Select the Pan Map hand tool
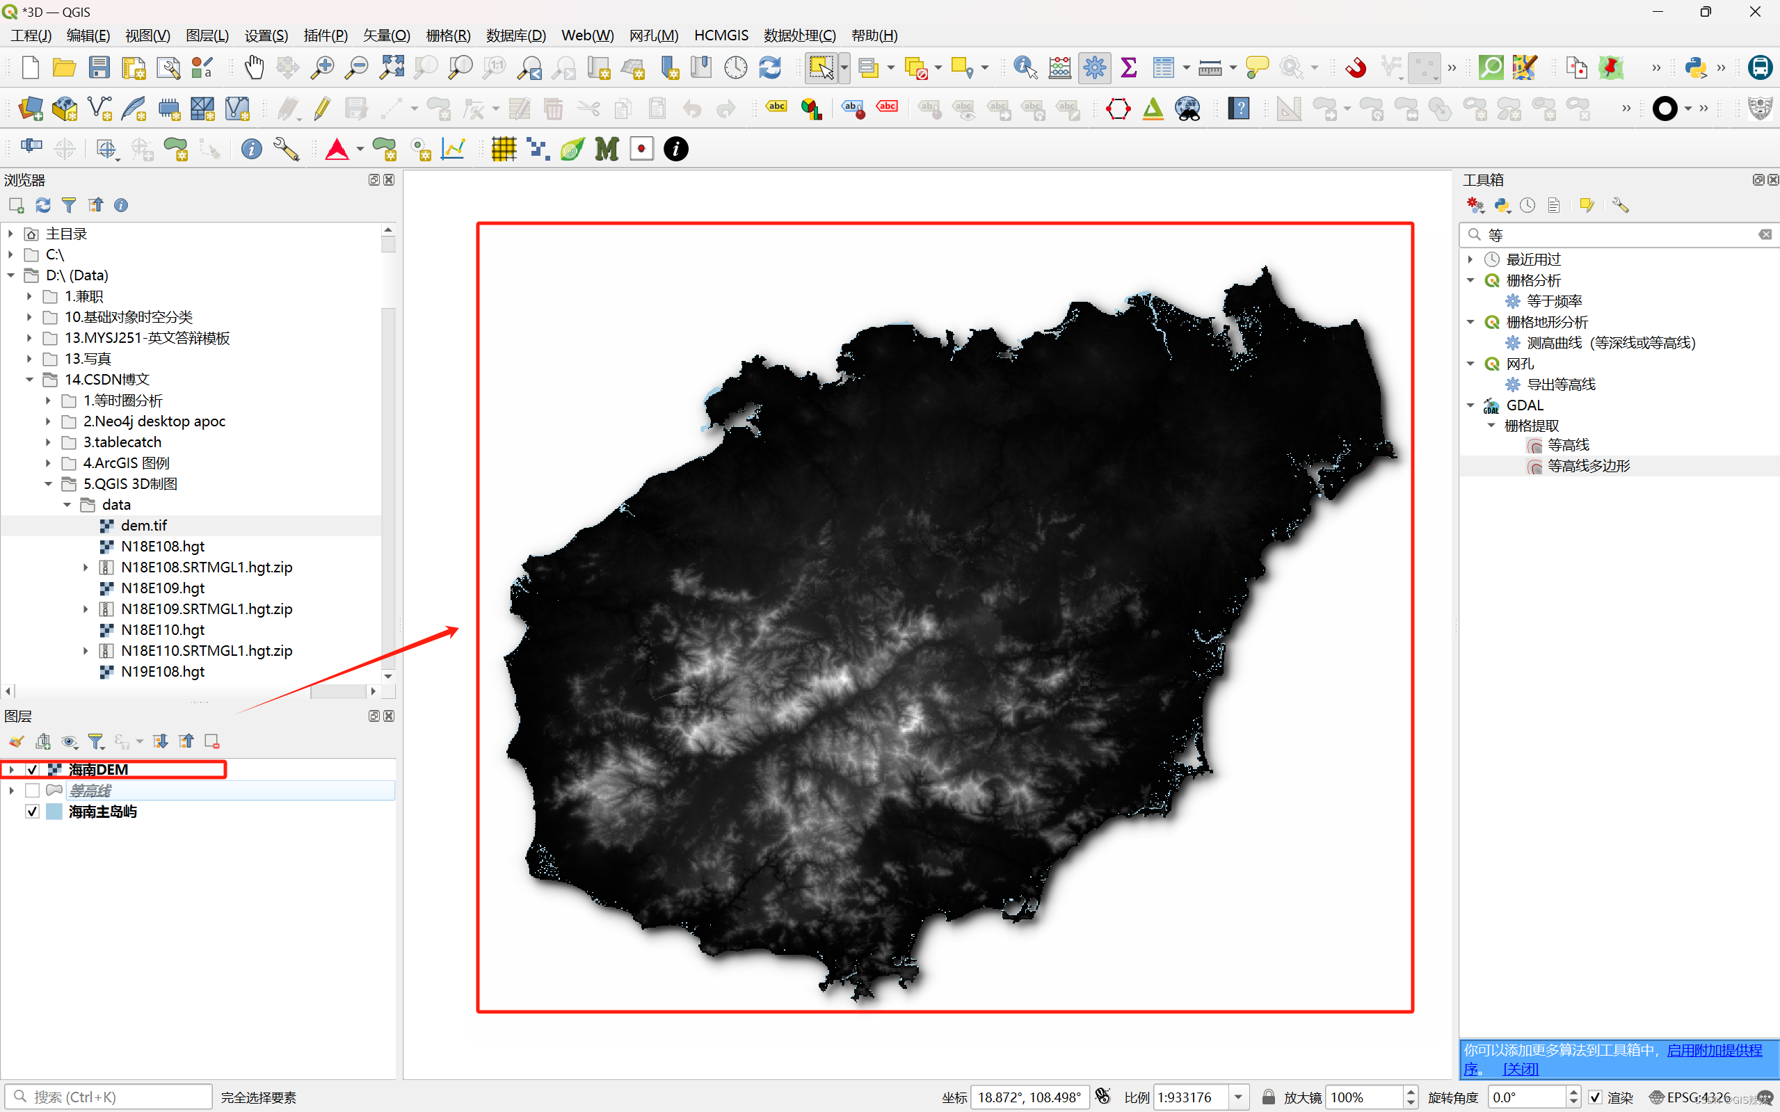Image resolution: width=1780 pixels, height=1112 pixels. 254,67
